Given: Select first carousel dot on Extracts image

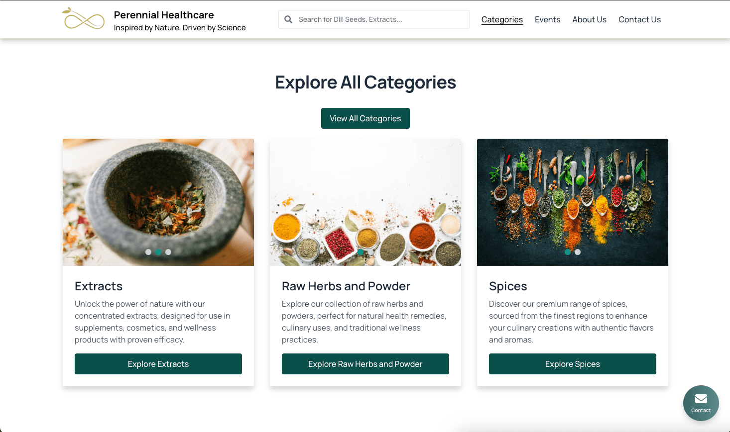Looking at the screenshot, I should [x=148, y=252].
